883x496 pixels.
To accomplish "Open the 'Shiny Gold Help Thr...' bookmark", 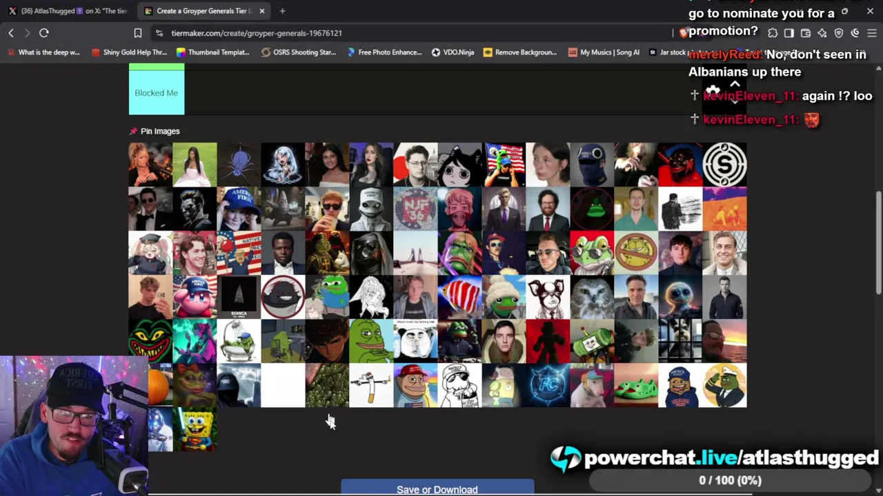I will 129,52.
